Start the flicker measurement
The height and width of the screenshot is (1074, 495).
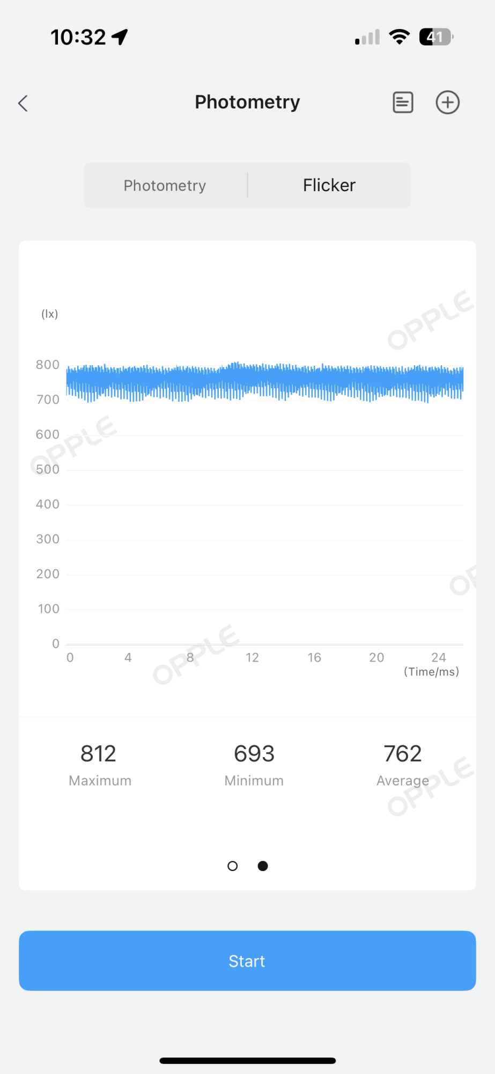247,961
